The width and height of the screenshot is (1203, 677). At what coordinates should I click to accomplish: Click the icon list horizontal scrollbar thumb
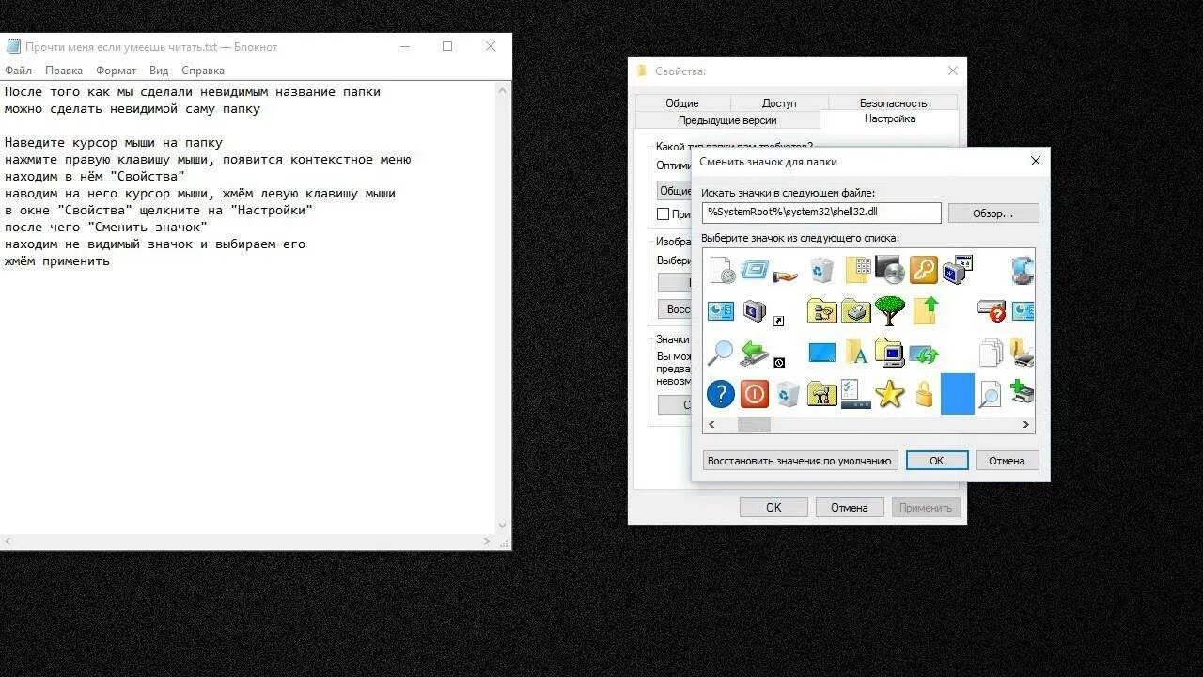pos(754,425)
